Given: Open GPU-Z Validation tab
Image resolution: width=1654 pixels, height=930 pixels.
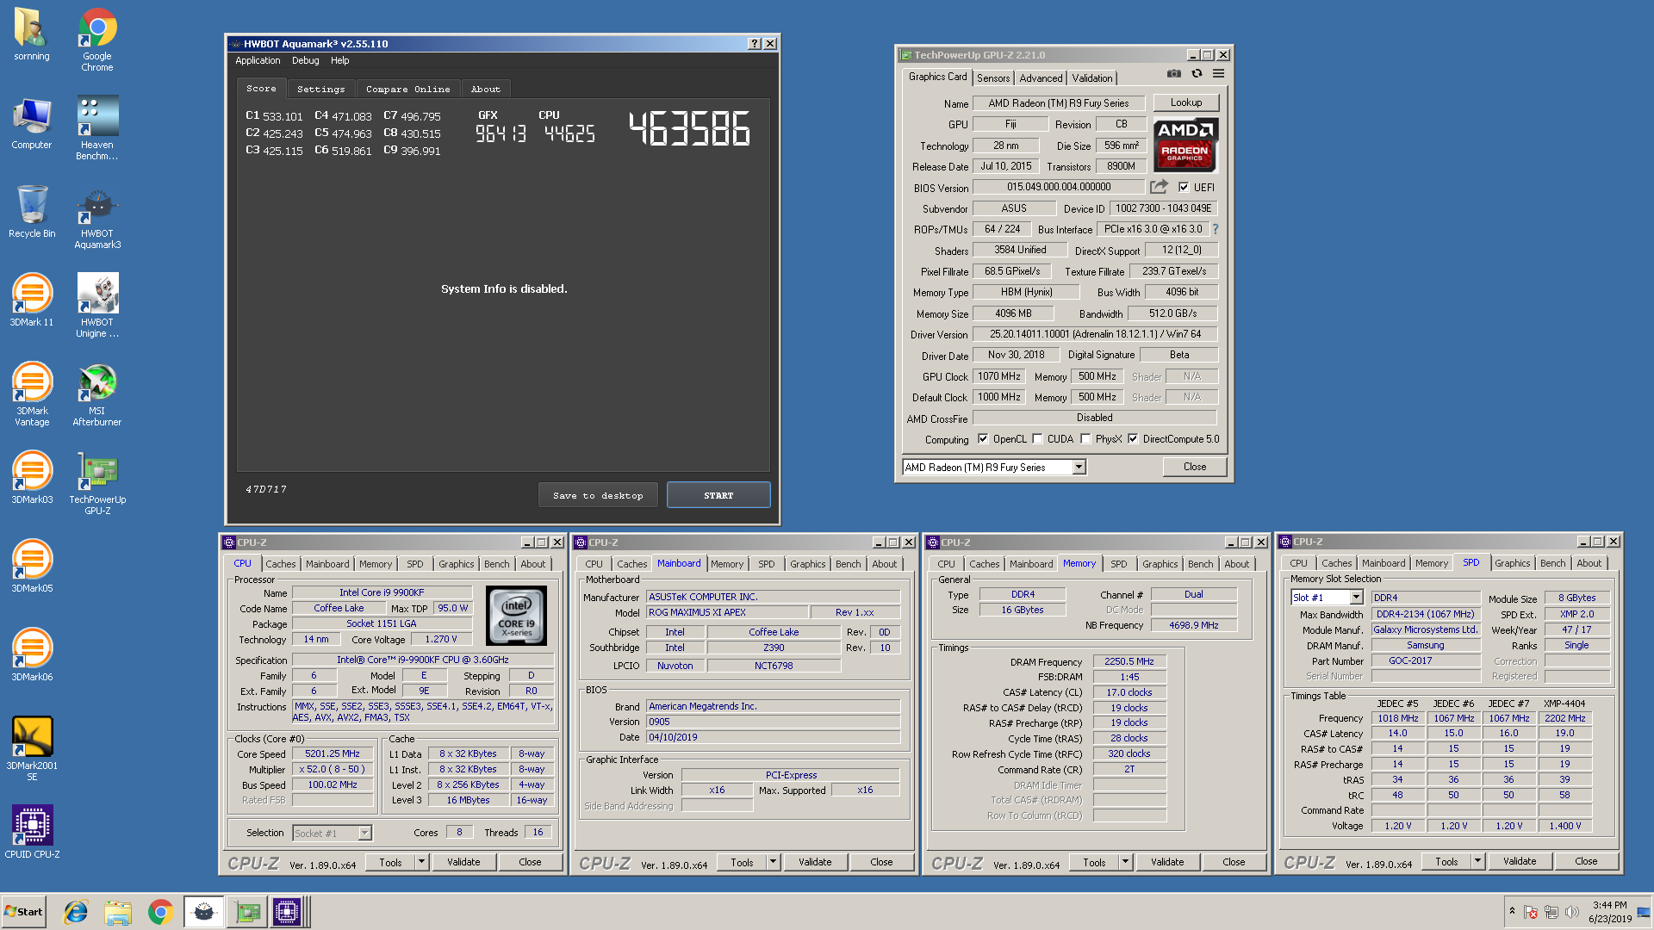Looking at the screenshot, I should (1091, 78).
